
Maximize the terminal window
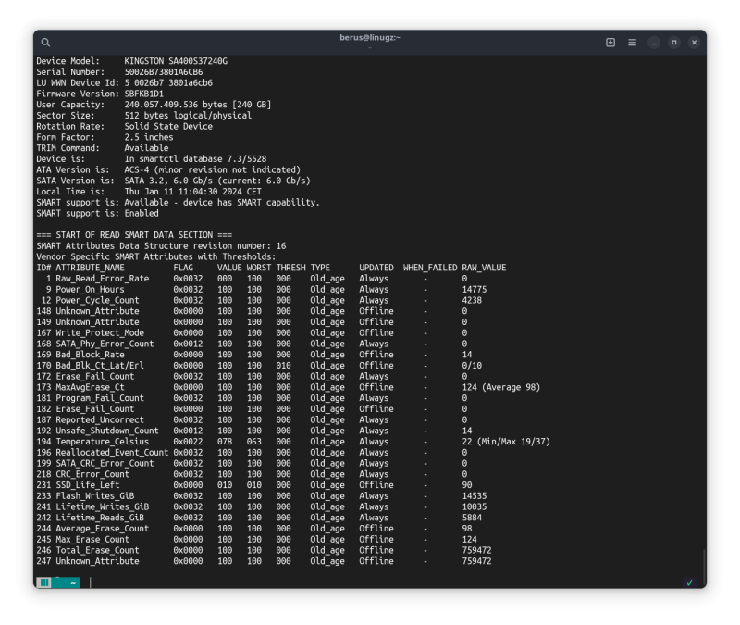[674, 43]
